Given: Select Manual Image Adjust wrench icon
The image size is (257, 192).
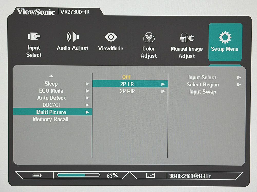Looking at the screenshot, I should pyautogui.click(x=187, y=38).
